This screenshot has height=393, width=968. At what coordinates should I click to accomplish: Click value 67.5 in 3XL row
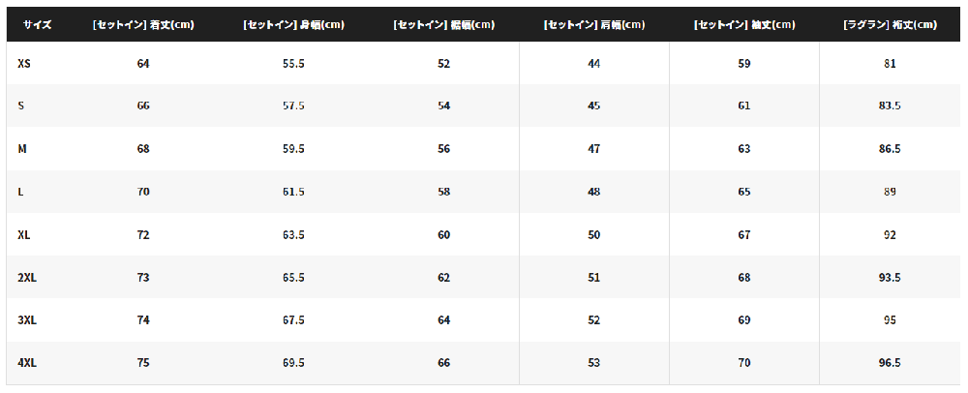[293, 320]
